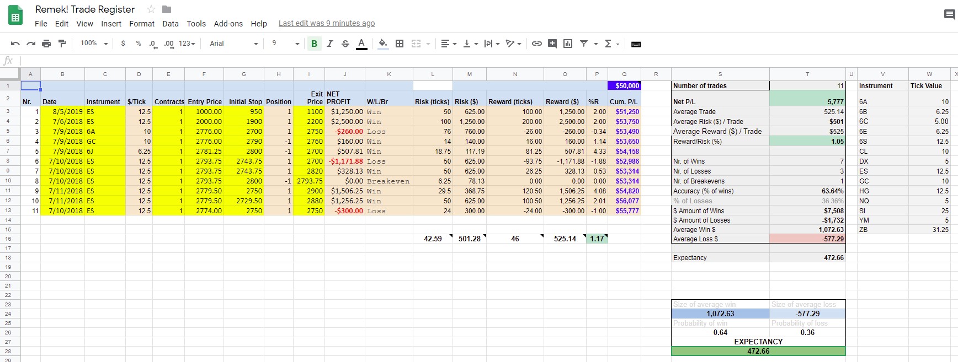Screen dimensions: 958x362
Task: Open the Borders tool
Action: point(400,44)
